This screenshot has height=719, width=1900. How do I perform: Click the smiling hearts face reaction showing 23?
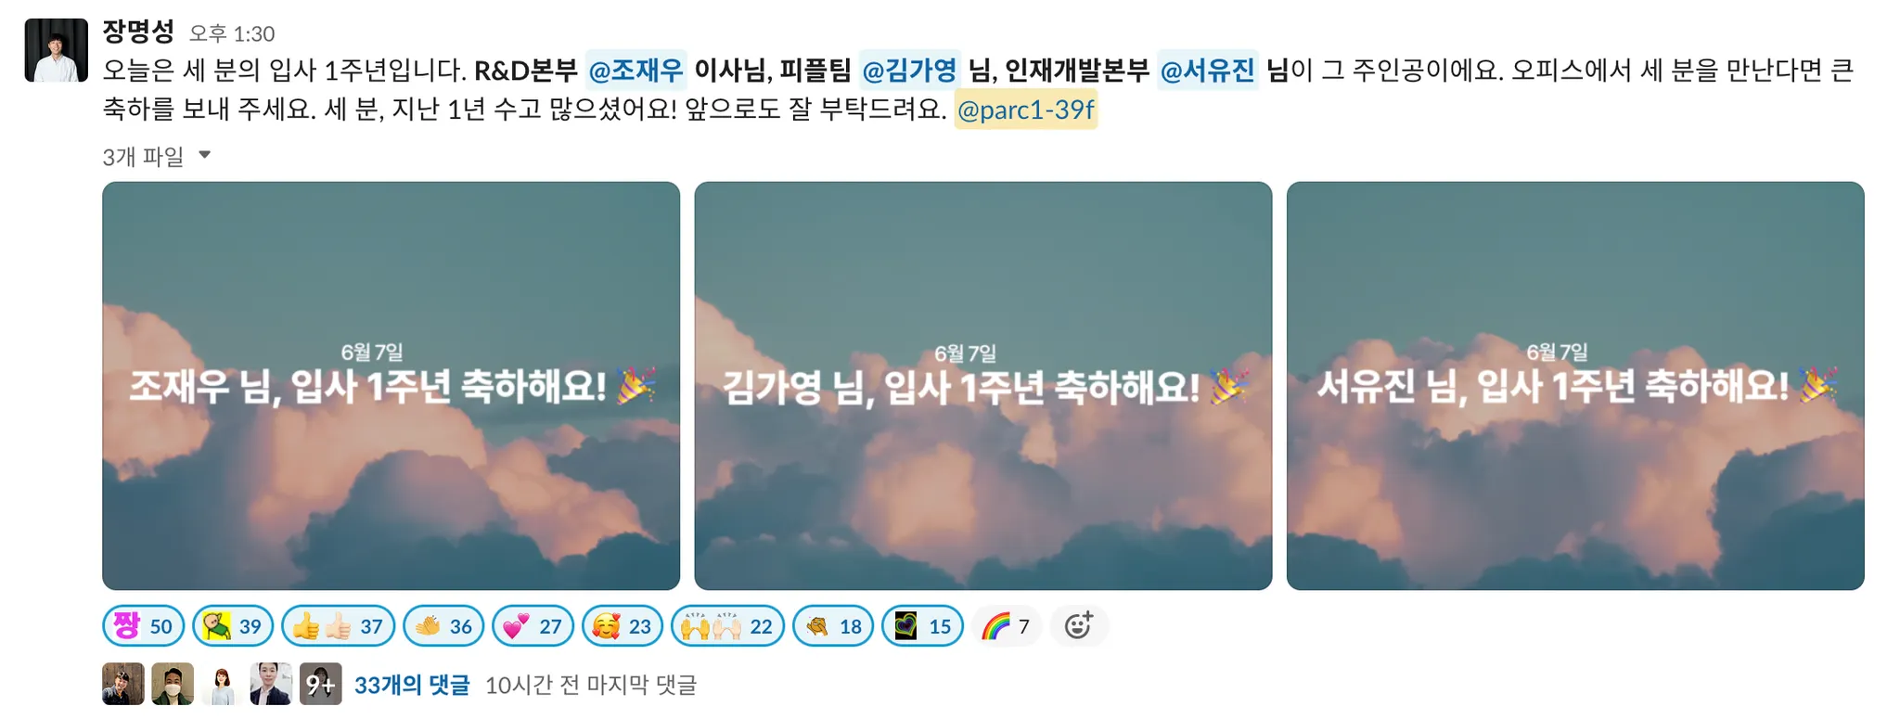point(623,626)
